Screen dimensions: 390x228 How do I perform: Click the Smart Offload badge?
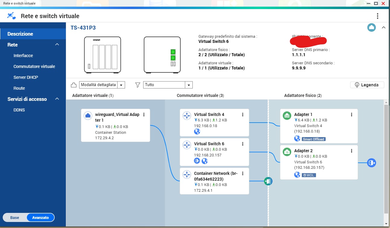click(314, 139)
